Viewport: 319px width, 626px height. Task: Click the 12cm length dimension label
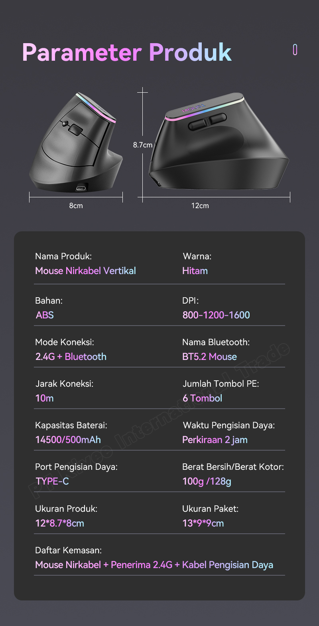[x=200, y=206]
